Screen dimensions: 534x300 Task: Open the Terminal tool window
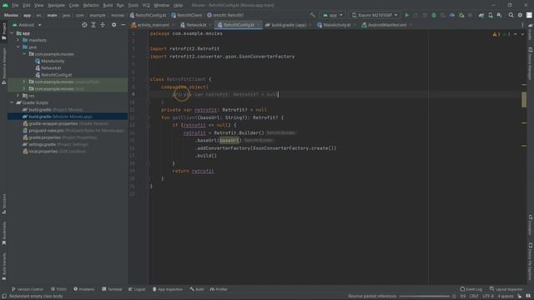click(112, 289)
